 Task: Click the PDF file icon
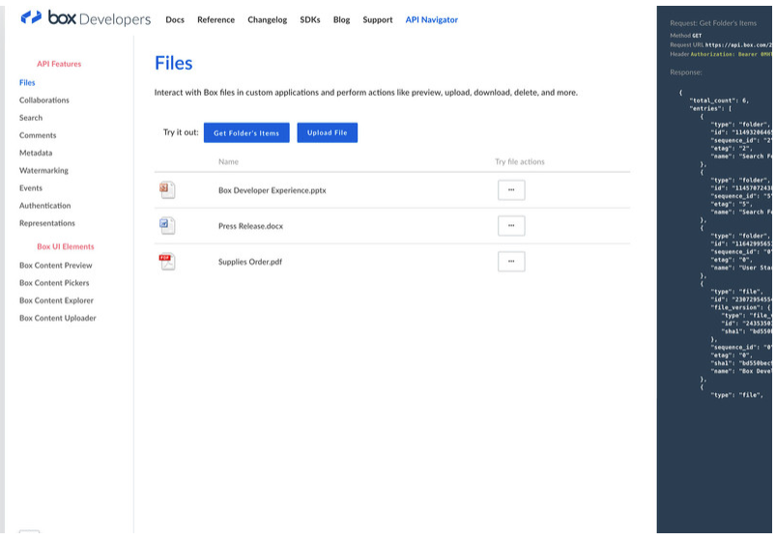pos(167,262)
